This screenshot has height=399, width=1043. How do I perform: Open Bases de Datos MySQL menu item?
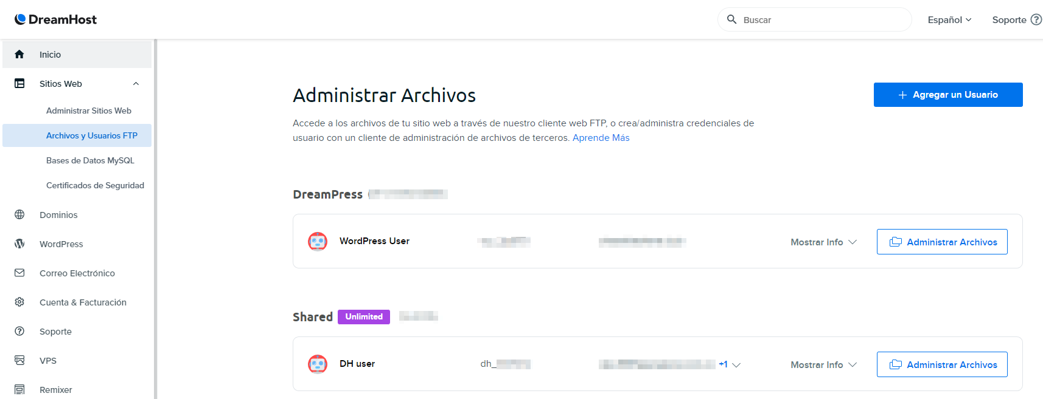(x=90, y=161)
